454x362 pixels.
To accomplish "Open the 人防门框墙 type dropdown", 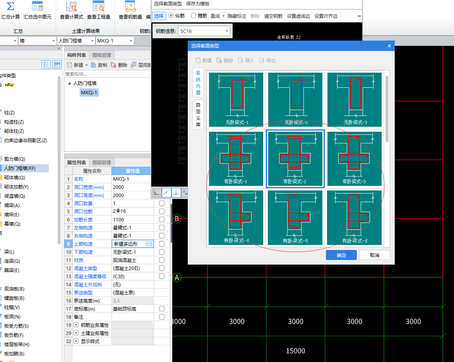I will [93, 41].
